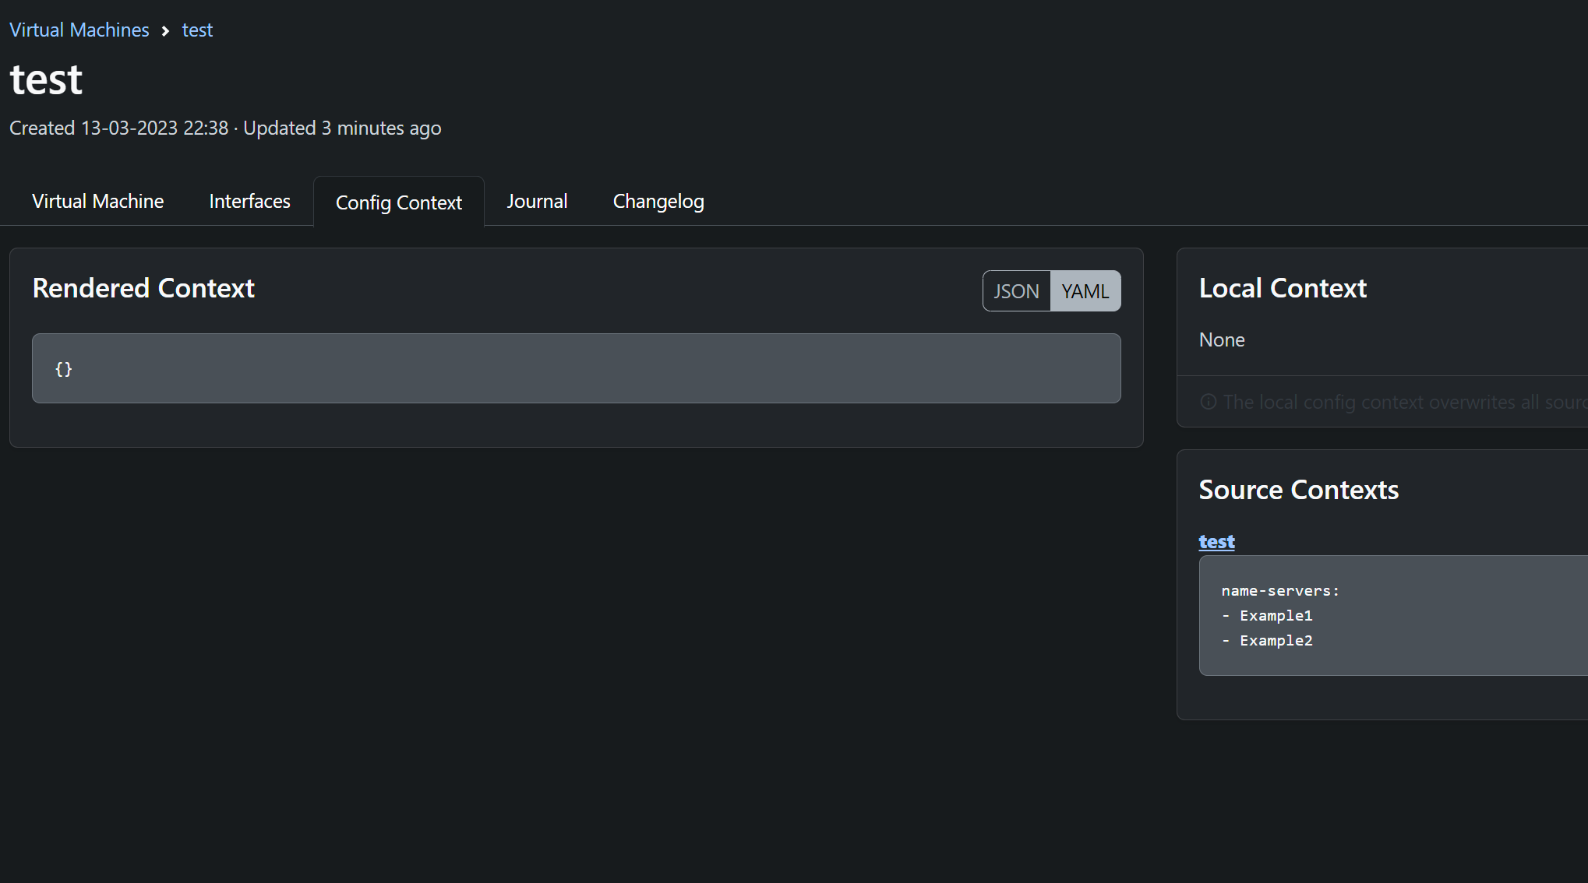The image size is (1588, 883).
Task: Switch to the Virtual Machine tab
Action: pos(97,201)
